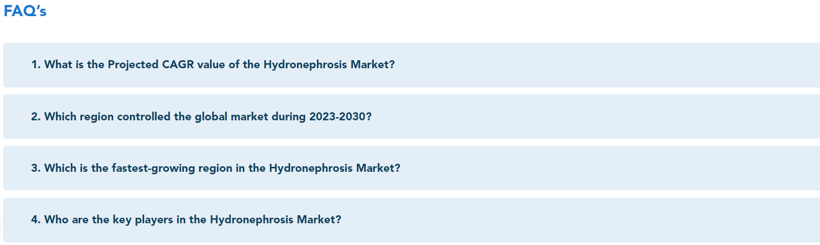Click 'CAGR' in the first FAQ question

178,65
